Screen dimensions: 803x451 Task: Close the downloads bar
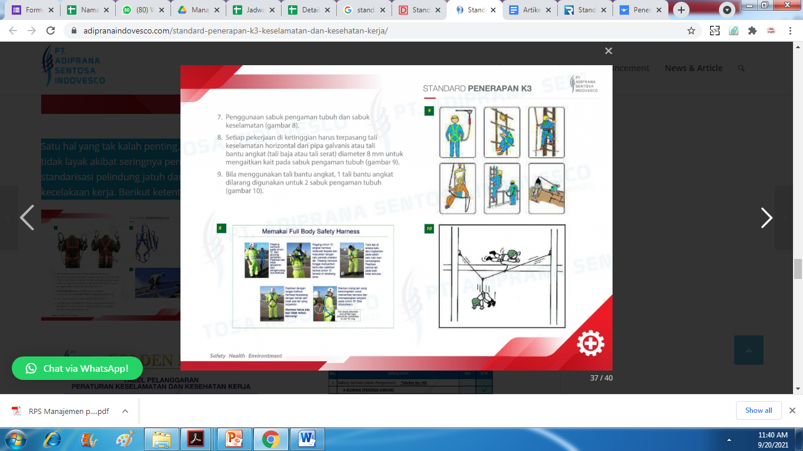point(792,410)
